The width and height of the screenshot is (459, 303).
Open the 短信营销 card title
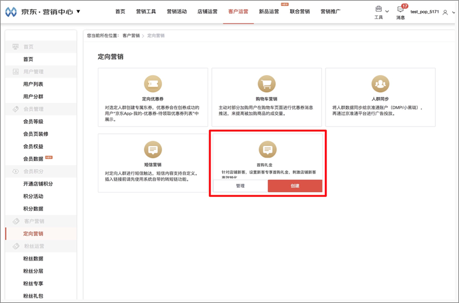pyautogui.click(x=153, y=165)
